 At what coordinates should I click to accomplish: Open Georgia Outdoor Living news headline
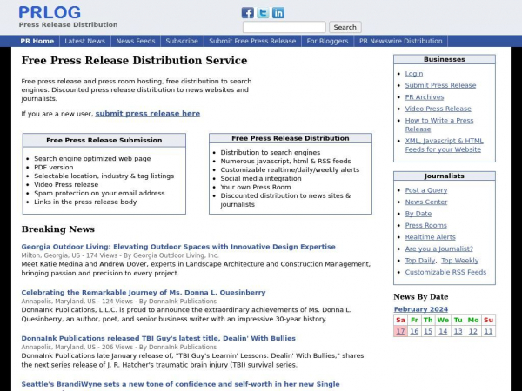pyautogui.click(x=178, y=247)
